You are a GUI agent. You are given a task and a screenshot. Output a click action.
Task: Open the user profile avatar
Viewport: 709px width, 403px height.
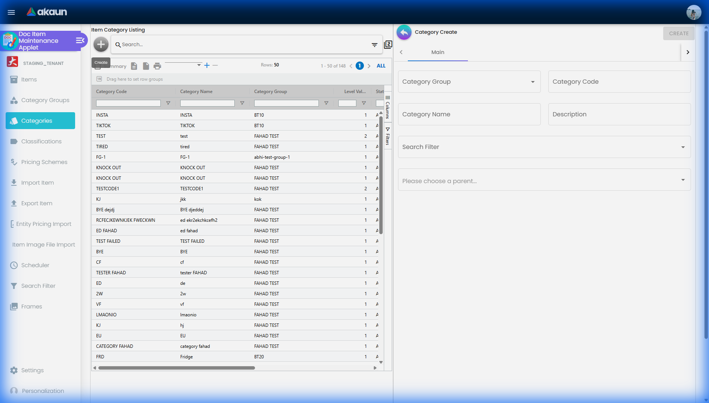(x=694, y=12)
